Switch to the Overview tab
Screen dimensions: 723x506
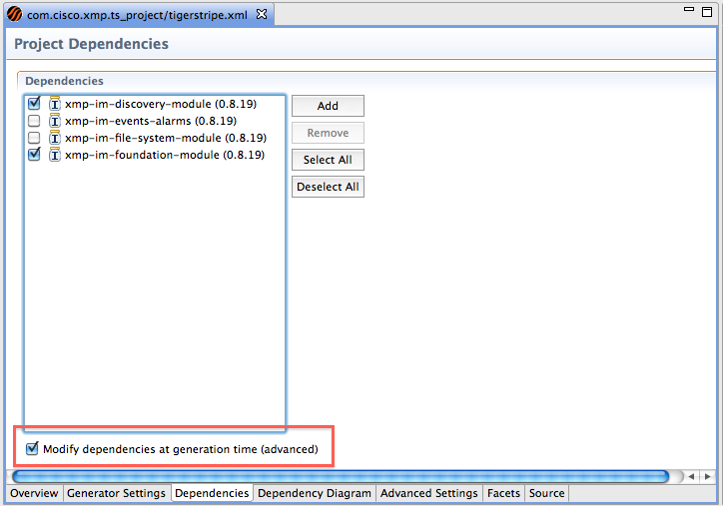[x=34, y=493]
